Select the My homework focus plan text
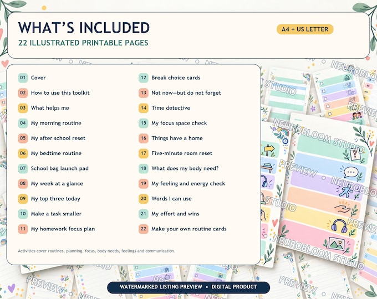 pyautogui.click(x=63, y=229)
